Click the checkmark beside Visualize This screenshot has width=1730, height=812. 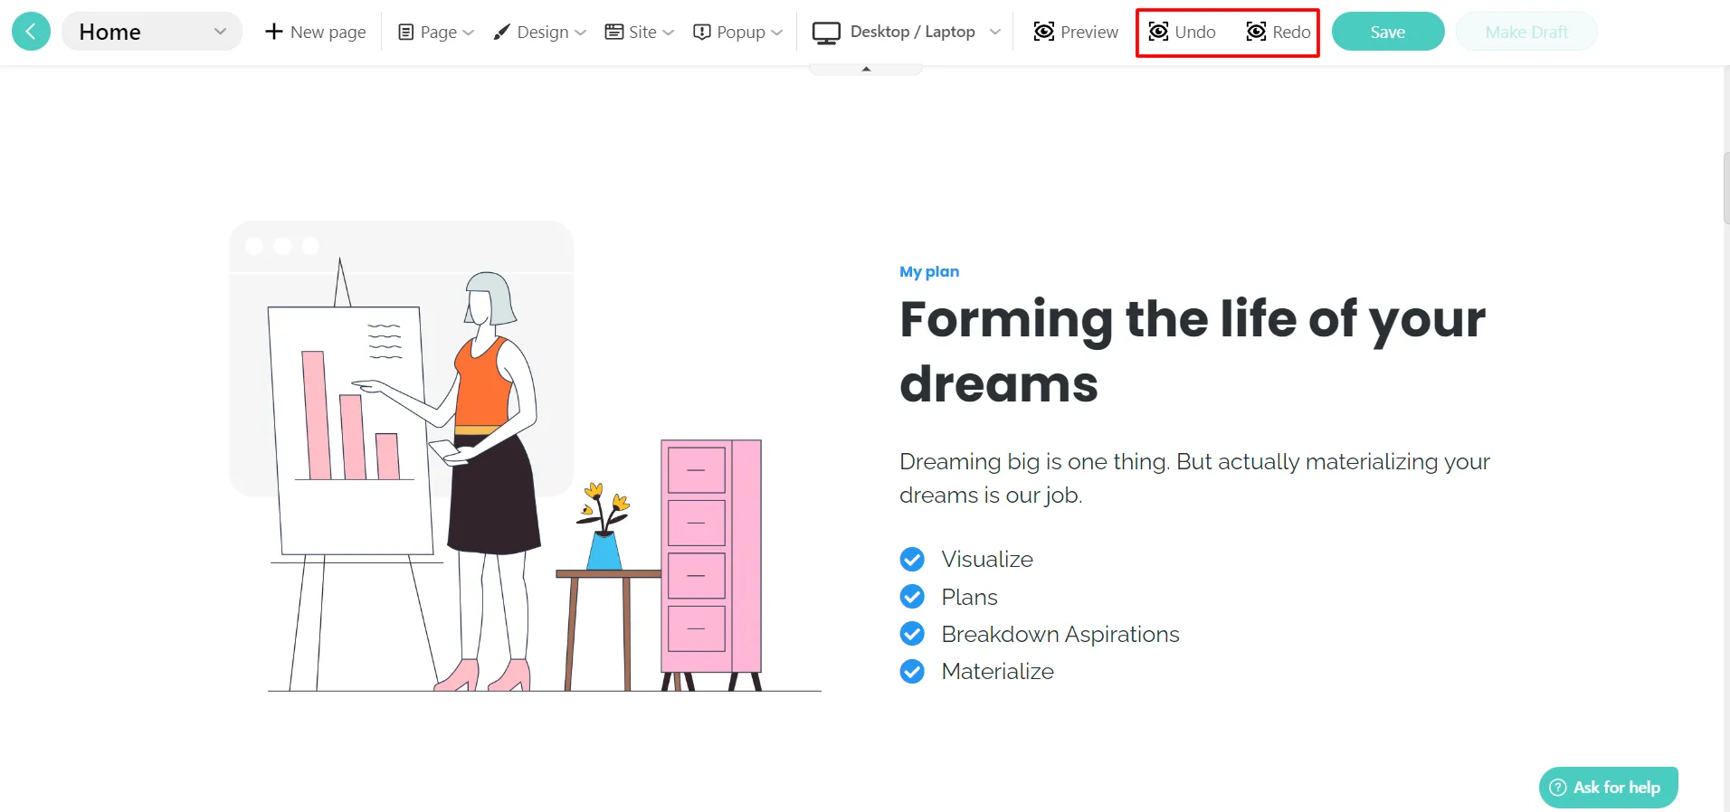912,560
